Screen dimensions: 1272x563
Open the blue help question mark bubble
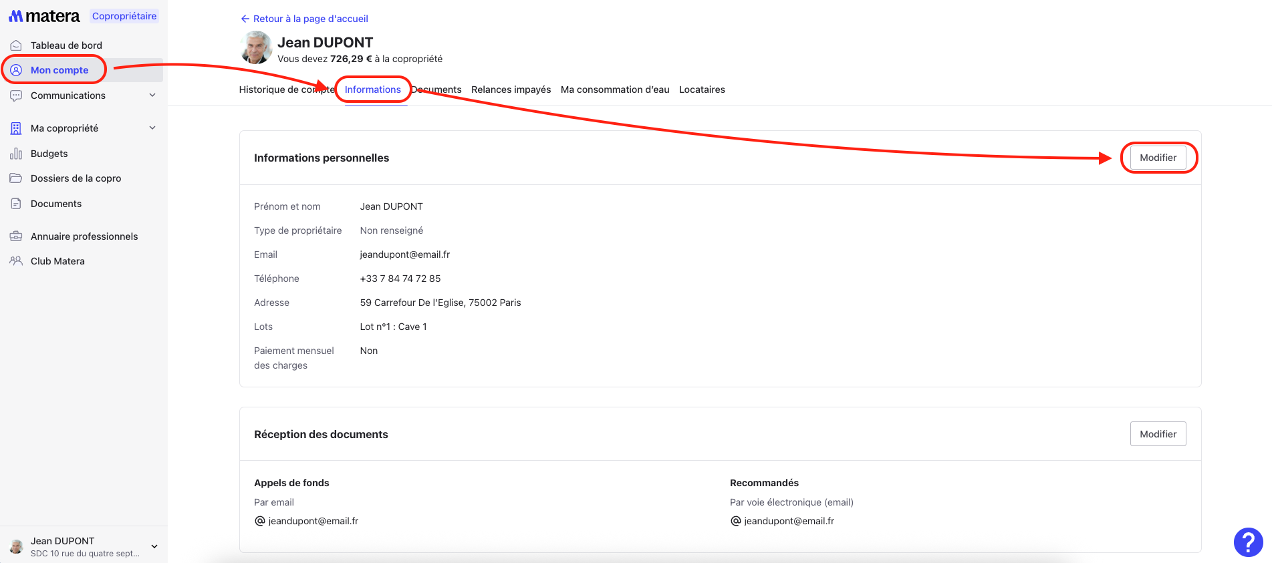click(1248, 542)
